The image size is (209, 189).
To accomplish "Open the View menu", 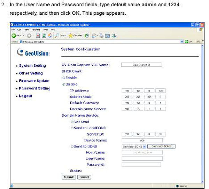I will click(x=26, y=30).
